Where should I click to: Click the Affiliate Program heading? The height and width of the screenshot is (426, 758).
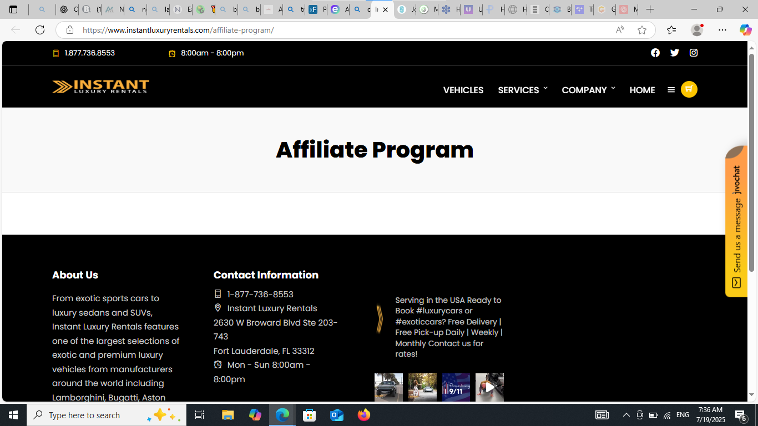[x=375, y=150]
